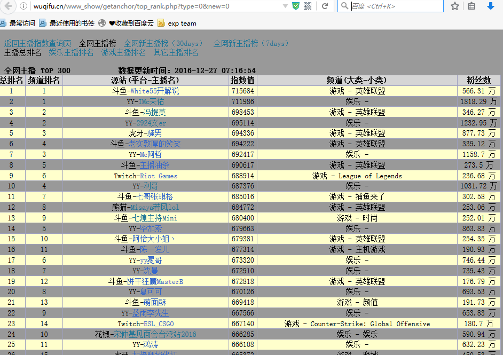Open the downloads arrow icon

coord(491,6)
